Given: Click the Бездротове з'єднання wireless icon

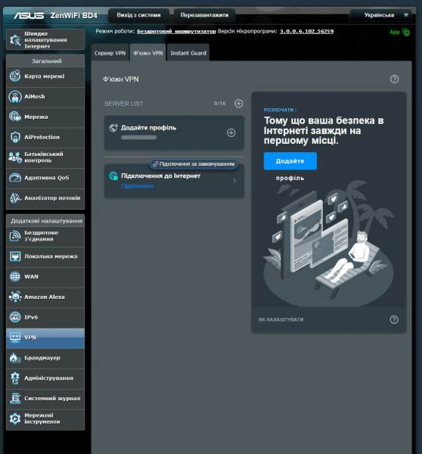Looking at the screenshot, I should pyautogui.click(x=15, y=236).
